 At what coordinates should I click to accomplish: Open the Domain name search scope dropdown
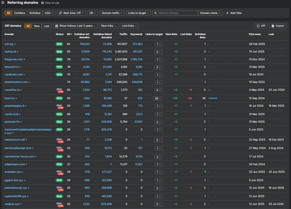click(210, 13)
